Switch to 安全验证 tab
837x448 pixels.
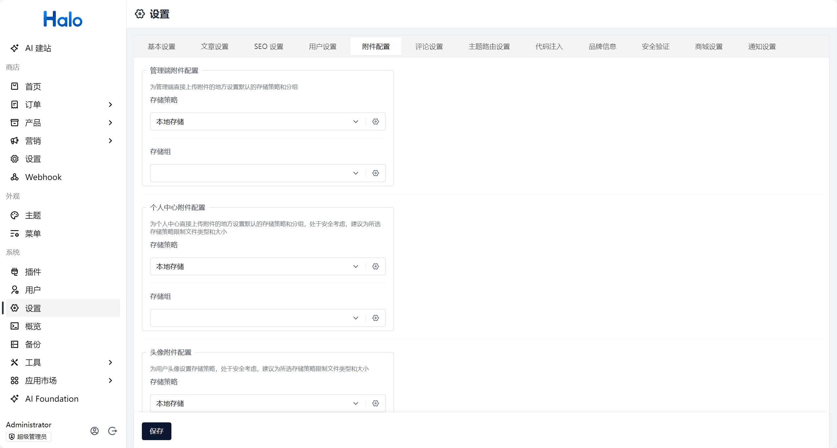656,47
